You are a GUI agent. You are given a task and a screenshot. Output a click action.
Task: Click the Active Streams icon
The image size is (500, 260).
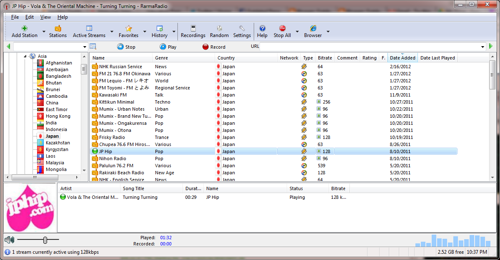[x=89, y=28]
